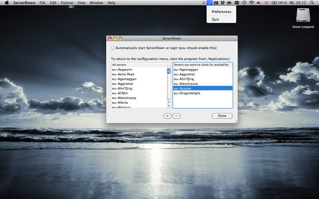The height and width of the screenshot is (199, 319).
Task: Click the Done button
Action: [x=222, y=116]
